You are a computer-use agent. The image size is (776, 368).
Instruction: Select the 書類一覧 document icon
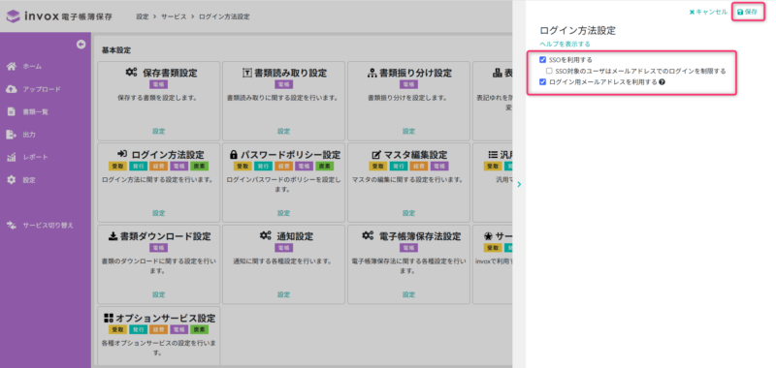click(x=12, y=111)
